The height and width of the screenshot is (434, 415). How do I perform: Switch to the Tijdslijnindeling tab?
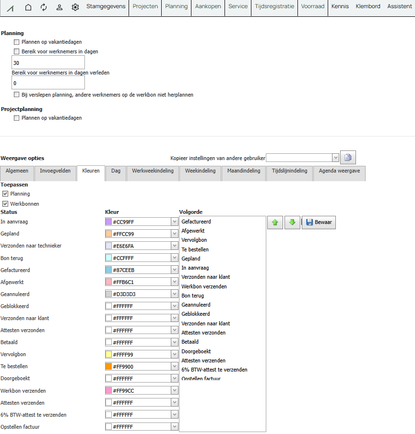(290, 174)
